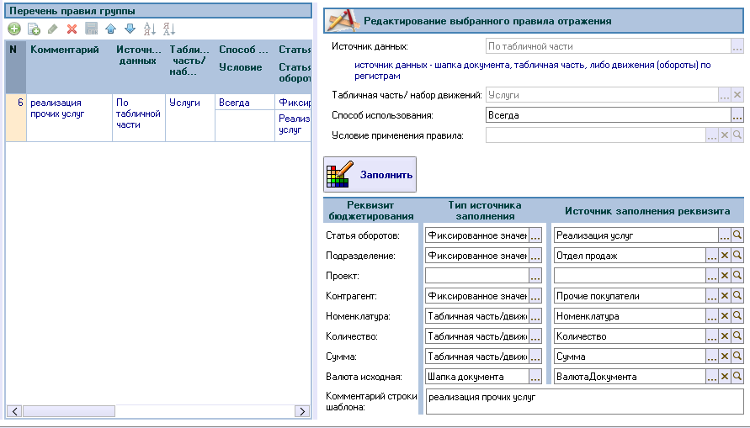Open the source type selector for Статья оборотов

pyautogui.click(x=535, y=235)
